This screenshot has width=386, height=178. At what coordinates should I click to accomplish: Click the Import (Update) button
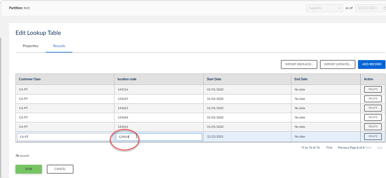point(337,64)
